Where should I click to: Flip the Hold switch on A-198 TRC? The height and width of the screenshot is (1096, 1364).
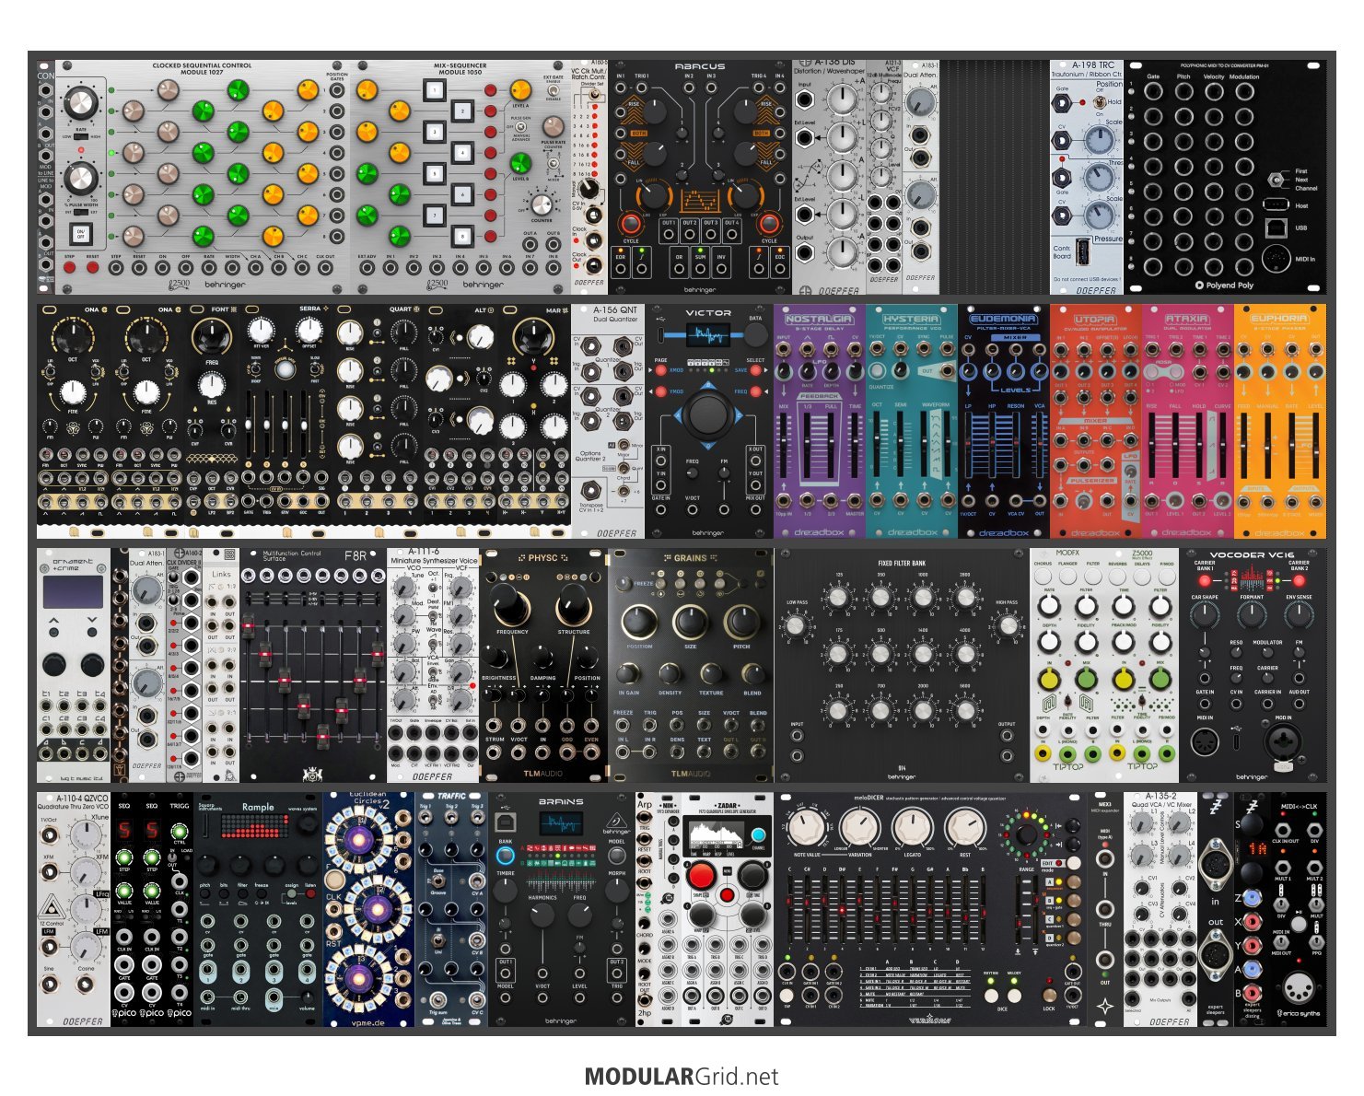point(1098,101)
